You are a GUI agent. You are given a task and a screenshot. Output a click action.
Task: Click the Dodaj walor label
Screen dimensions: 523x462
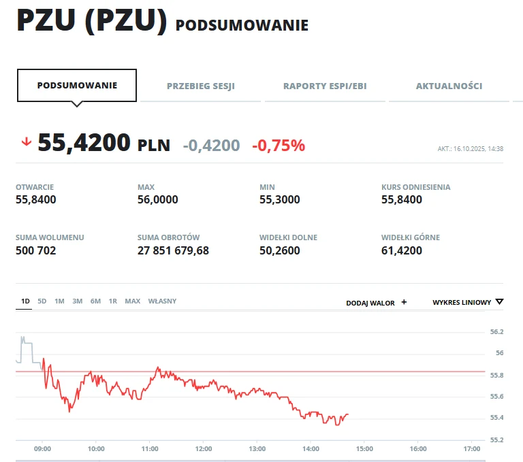pos(370,303)
